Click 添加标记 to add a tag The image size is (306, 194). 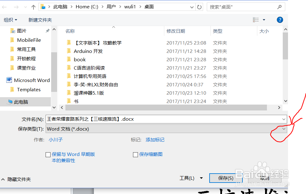[155, 140]
